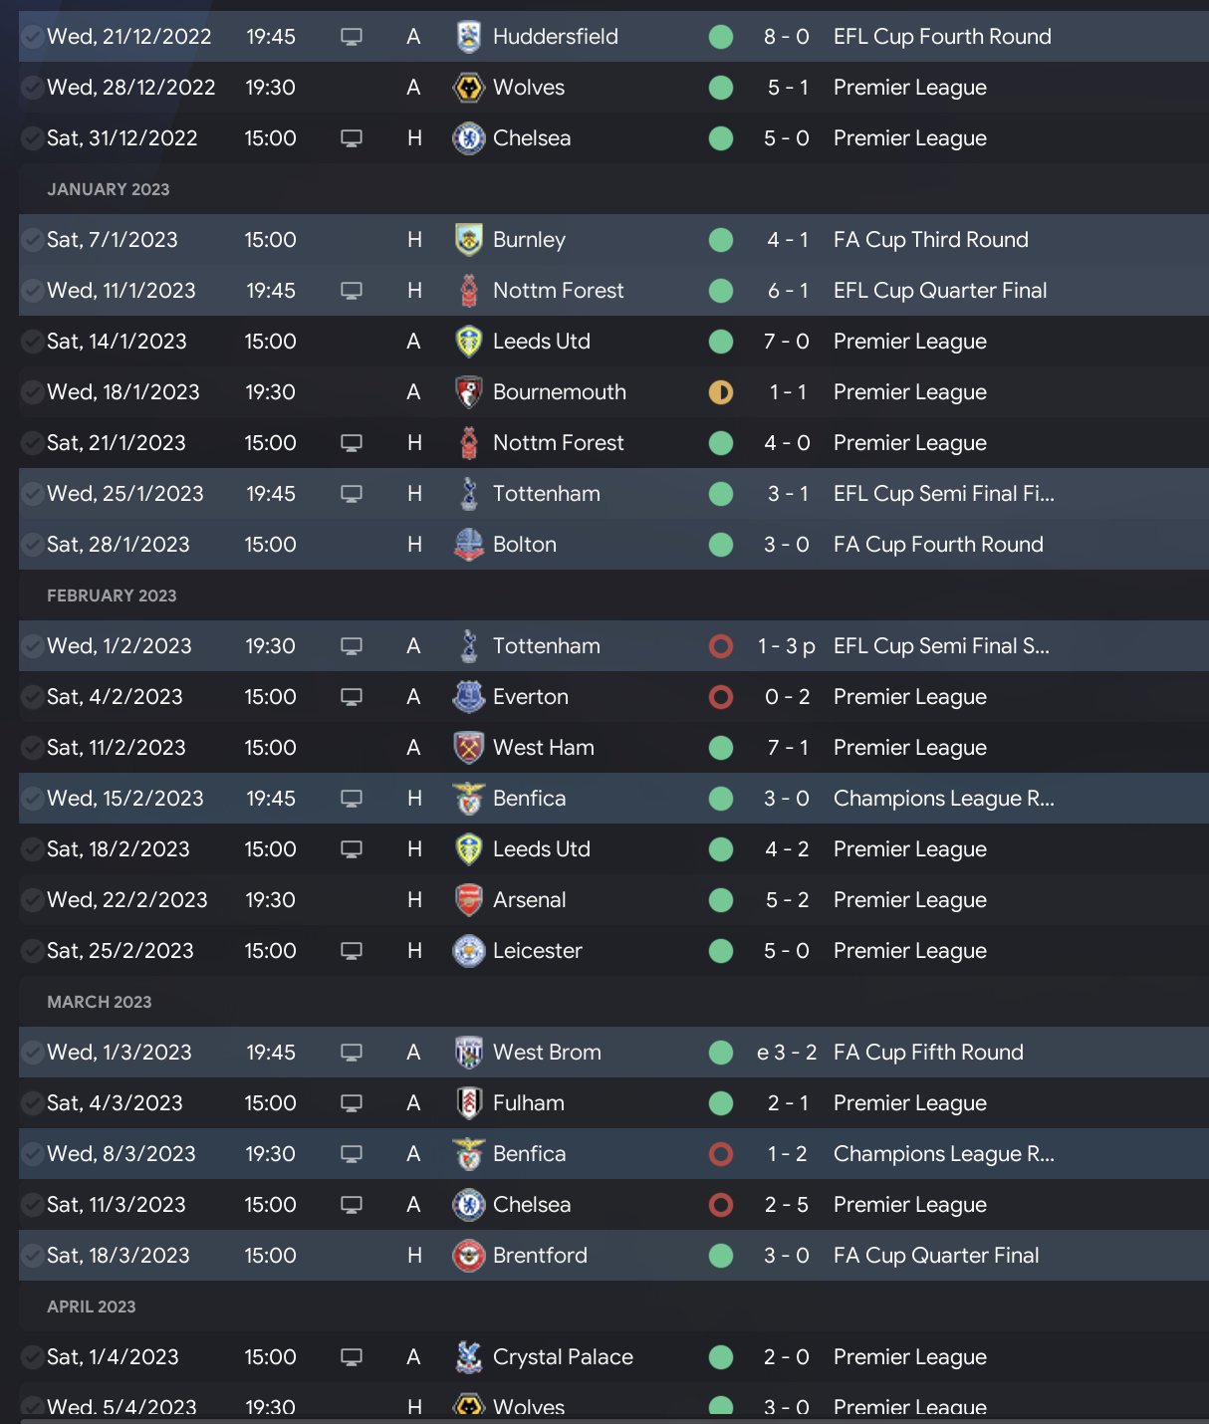Open the 7 - 0 Leeds Utd match result
The image size is (1209, 1424).
[787, 342]
